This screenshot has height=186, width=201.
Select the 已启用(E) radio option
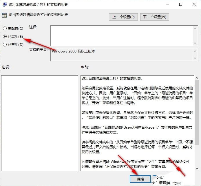click(13, 37)
